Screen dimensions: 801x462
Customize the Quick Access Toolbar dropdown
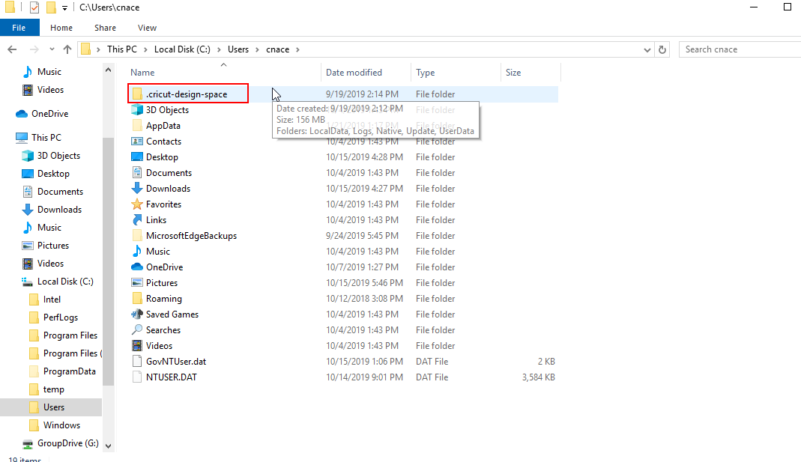pos(64,7)
